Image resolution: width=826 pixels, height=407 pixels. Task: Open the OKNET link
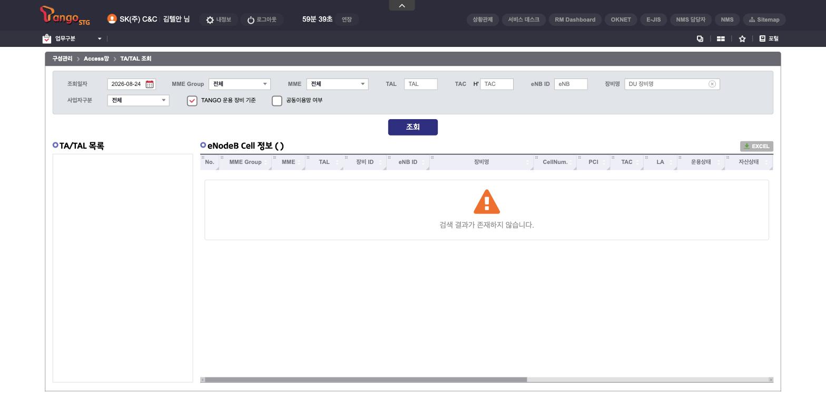[x=621, y=20]
